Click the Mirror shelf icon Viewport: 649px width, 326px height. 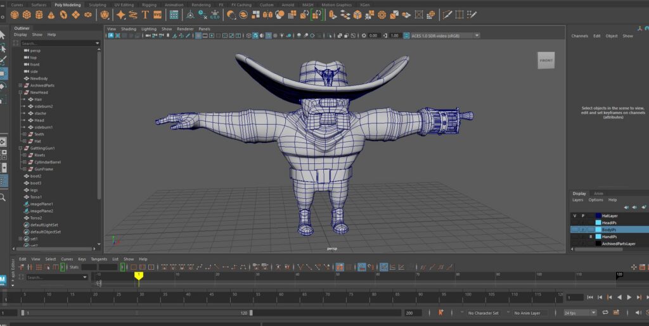pyautogui.click(x=268, y=15)
